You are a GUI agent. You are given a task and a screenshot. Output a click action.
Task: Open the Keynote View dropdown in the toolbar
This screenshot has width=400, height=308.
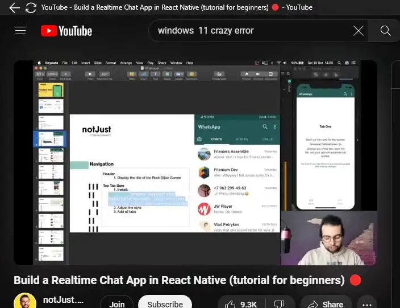[40, 74]
